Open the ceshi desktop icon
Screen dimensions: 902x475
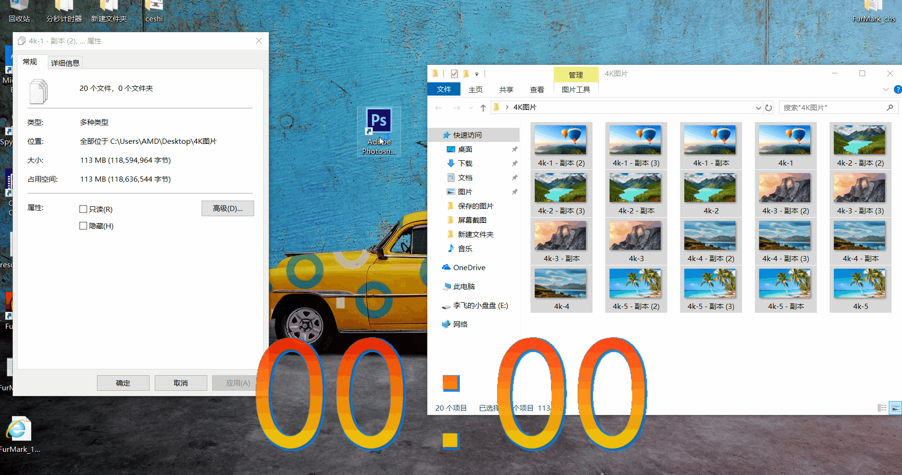point(154,11)
